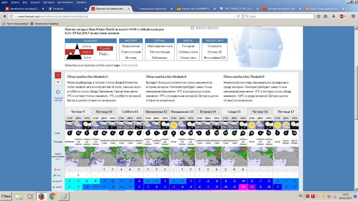Viewport: 358px width, 201px height.
Task: Open 'Вебкамеры' link
Action: tap(160, 57)
